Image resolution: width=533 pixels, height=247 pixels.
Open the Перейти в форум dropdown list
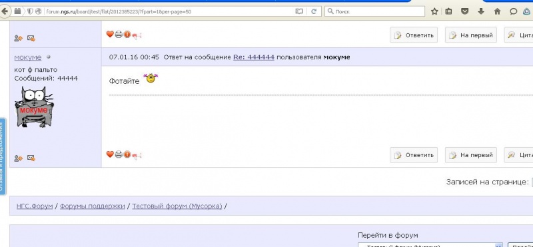click(x=430, y=245)
